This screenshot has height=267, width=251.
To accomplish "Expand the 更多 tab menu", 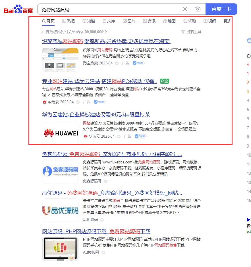I will pos(227,21).
